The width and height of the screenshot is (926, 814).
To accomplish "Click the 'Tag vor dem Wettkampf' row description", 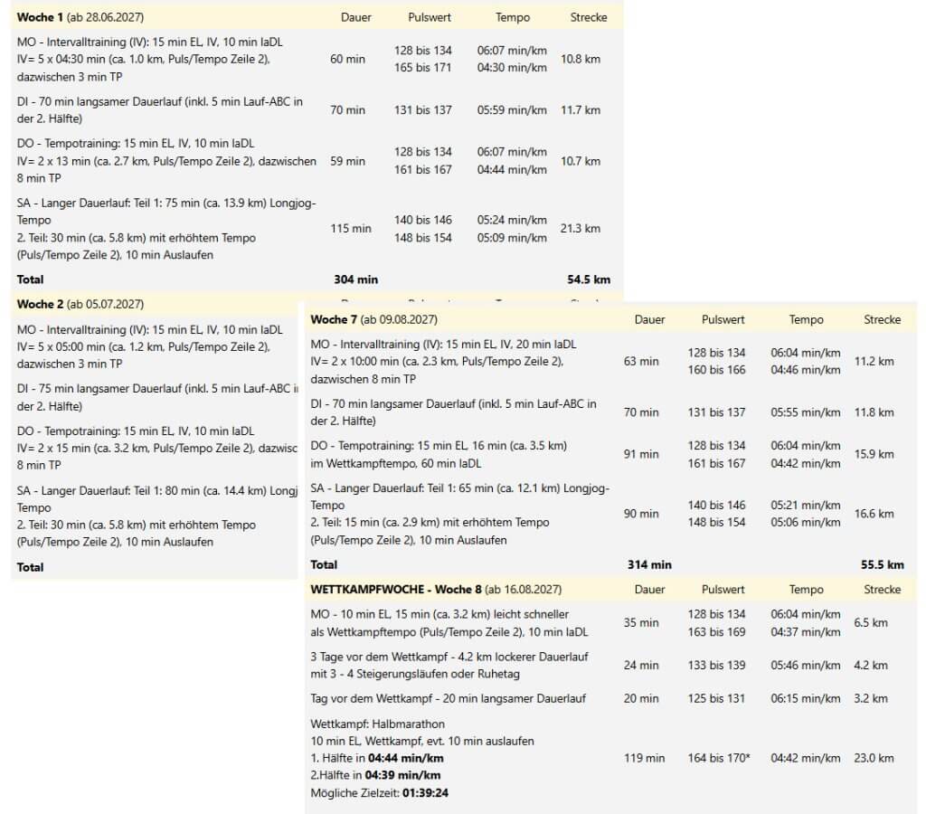I will (x=449, y=699).
